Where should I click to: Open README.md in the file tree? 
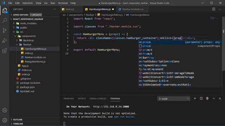[34, 91]
